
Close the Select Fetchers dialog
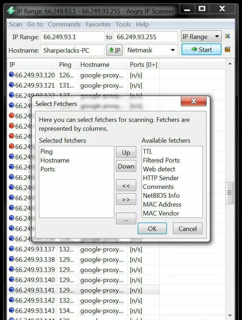coord(194,101)
